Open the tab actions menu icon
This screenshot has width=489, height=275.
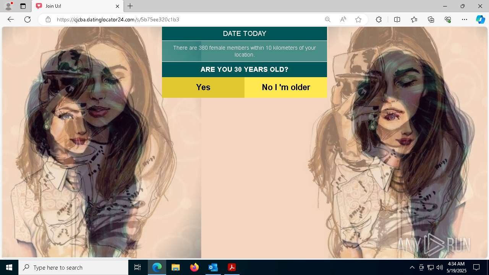[x=23, y=6]
